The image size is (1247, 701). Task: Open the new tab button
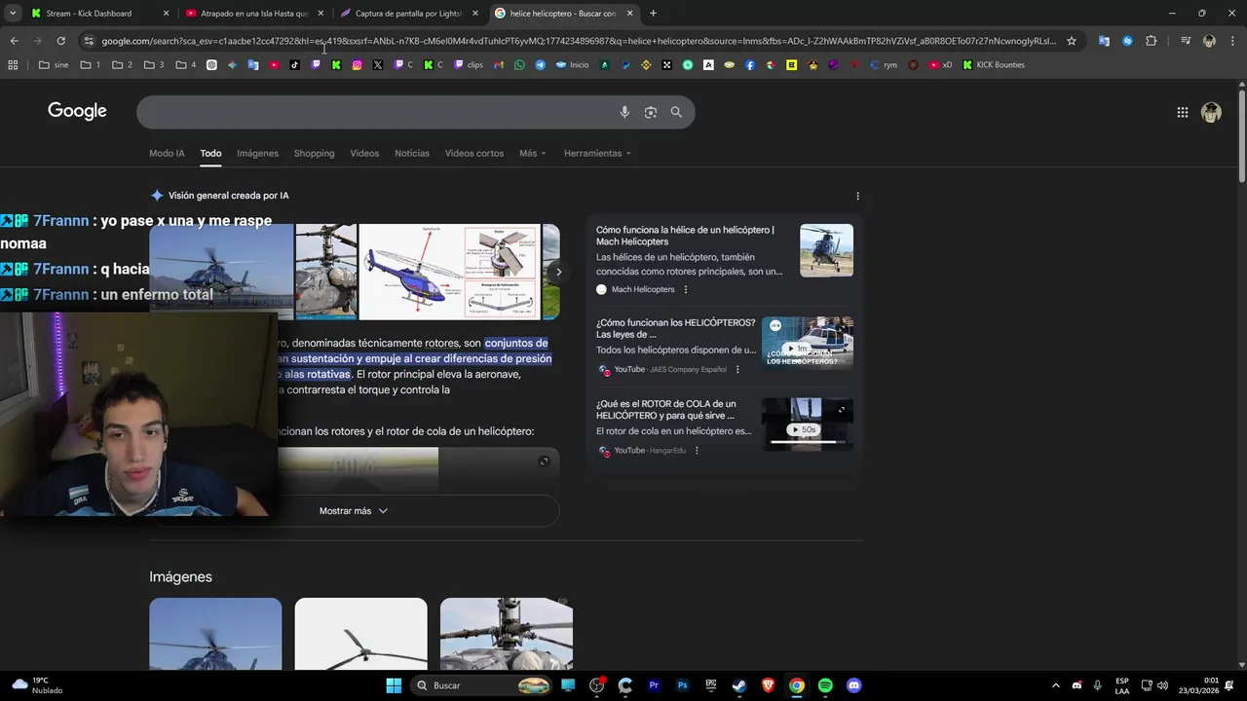click(x=653, y=14)
